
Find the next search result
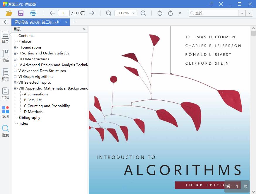249,13
